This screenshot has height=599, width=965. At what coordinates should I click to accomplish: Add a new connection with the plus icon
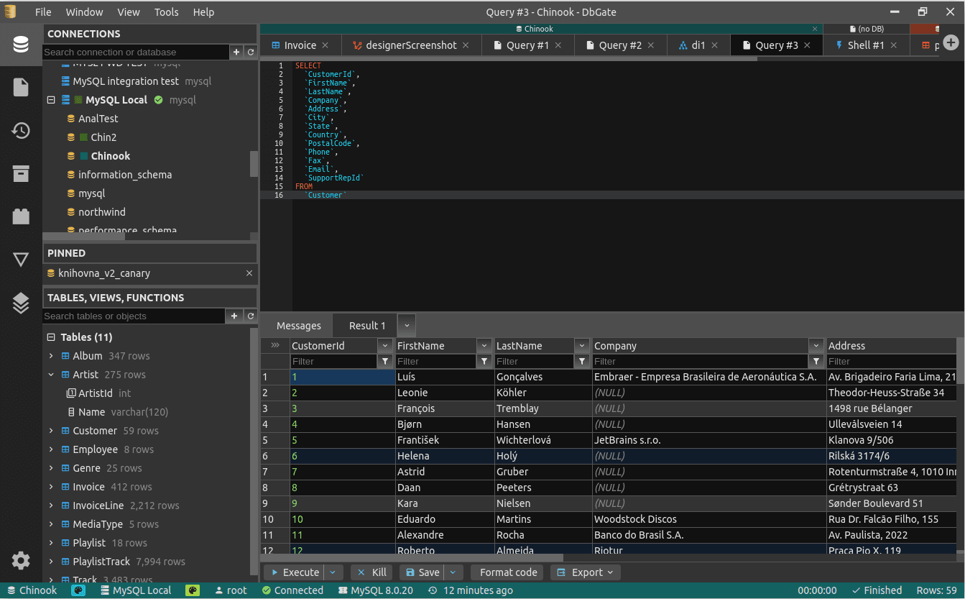(236, 52)
